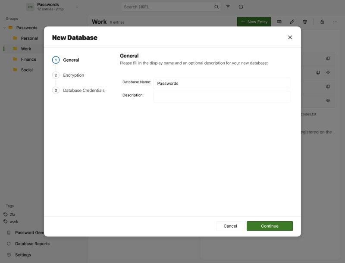345x263 pixels.
Task: Click the Passwords database icon in header
Action: click(30, 7)
